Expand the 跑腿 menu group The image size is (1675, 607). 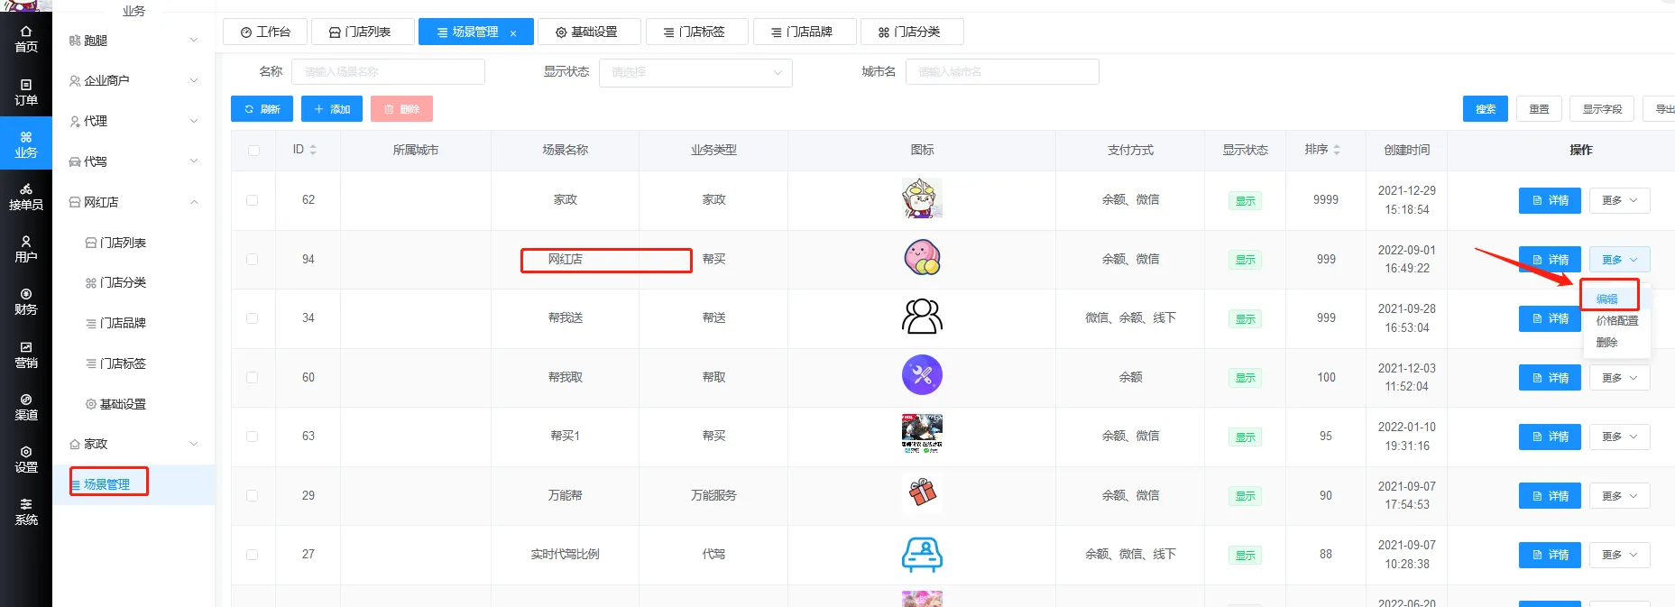tap(133, 41)
